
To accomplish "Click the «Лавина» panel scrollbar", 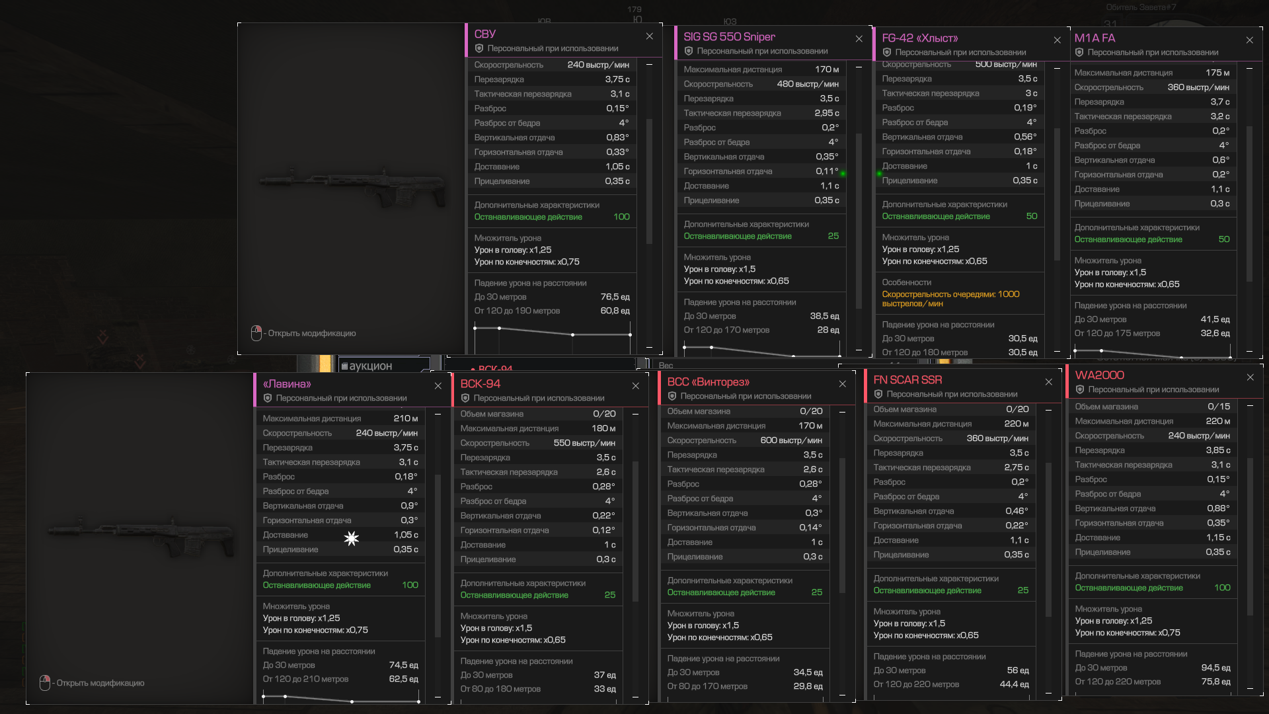I will point(438,555).
